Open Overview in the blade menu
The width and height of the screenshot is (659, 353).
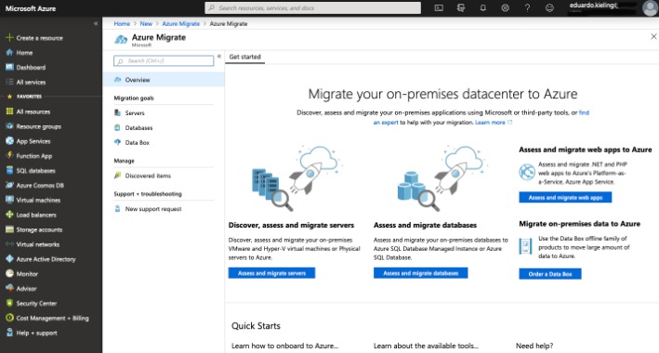[164, 80]
